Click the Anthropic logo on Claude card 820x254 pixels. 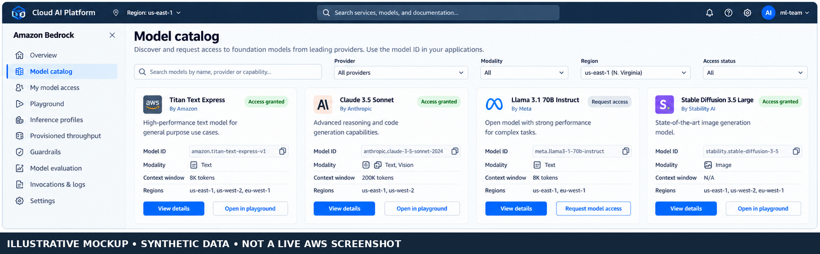tap(323, 104)
